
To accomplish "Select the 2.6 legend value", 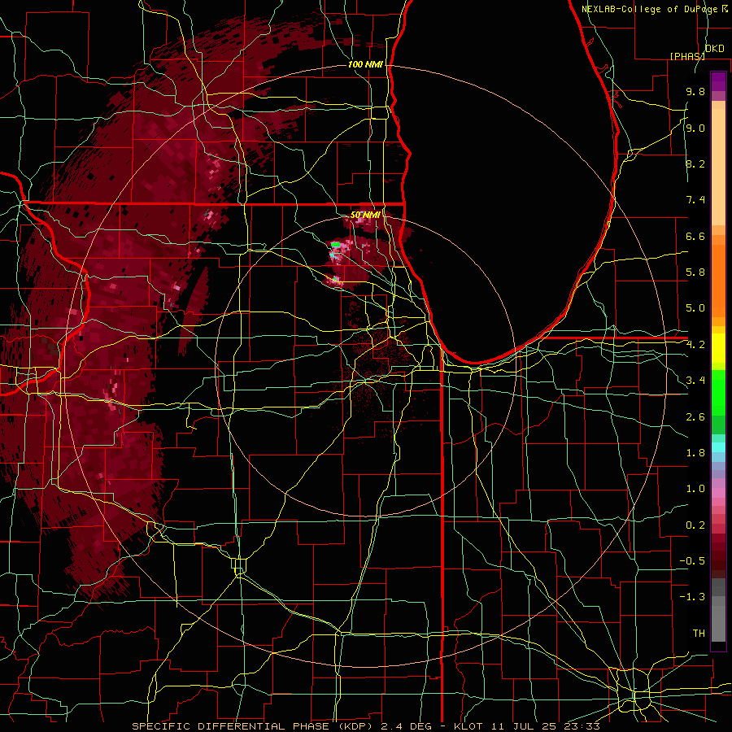I will click(695, 417).
